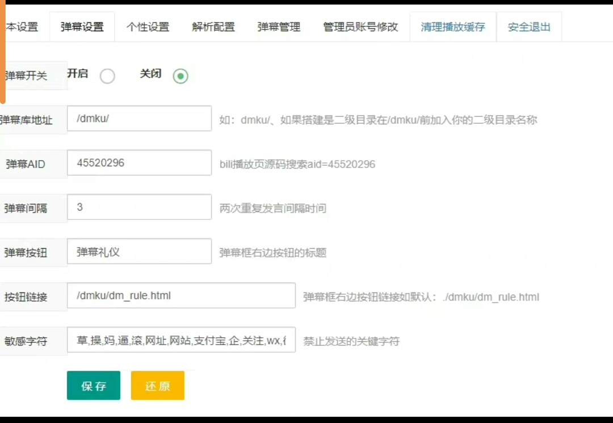
Task: Open the 弹幕管理 tab
Action: (279, 27)
